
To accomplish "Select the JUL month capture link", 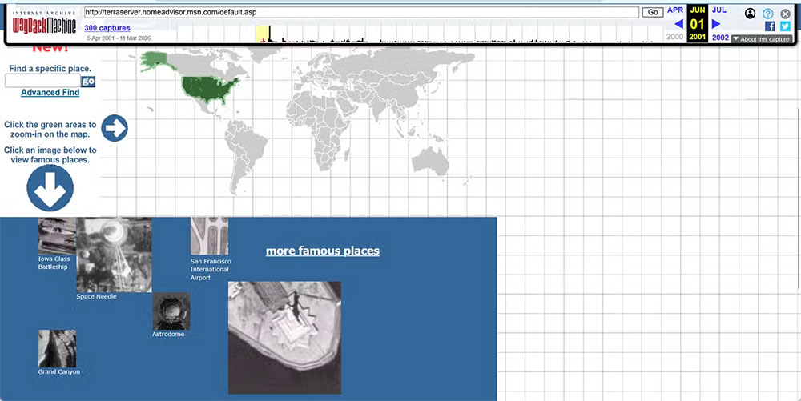I will [718, 10].
